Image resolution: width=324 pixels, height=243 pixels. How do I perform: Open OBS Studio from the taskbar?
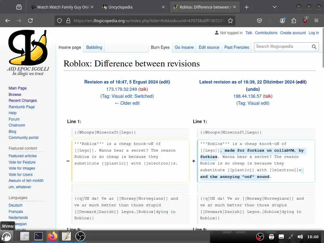click(80, 236)
